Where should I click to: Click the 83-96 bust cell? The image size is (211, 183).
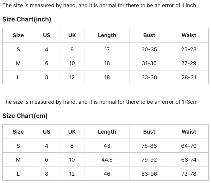(x=149, y=174)
